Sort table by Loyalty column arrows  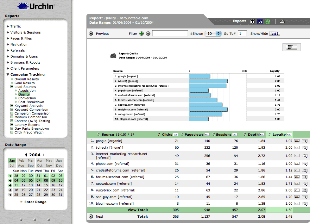point(269,135)
